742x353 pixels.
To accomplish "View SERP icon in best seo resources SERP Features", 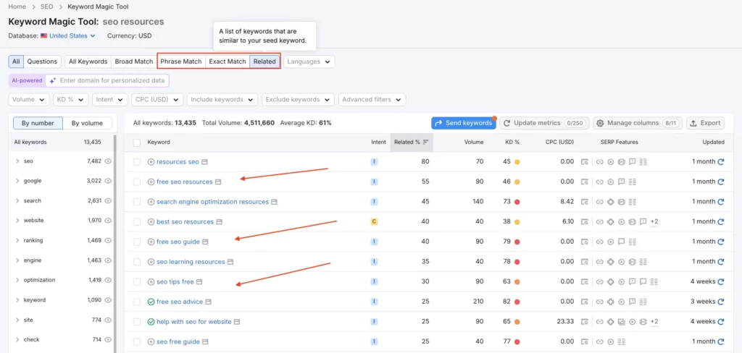I will (585, 221).
